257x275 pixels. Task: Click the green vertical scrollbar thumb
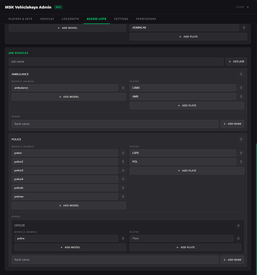pyautogui.click(x=256, y=209)
